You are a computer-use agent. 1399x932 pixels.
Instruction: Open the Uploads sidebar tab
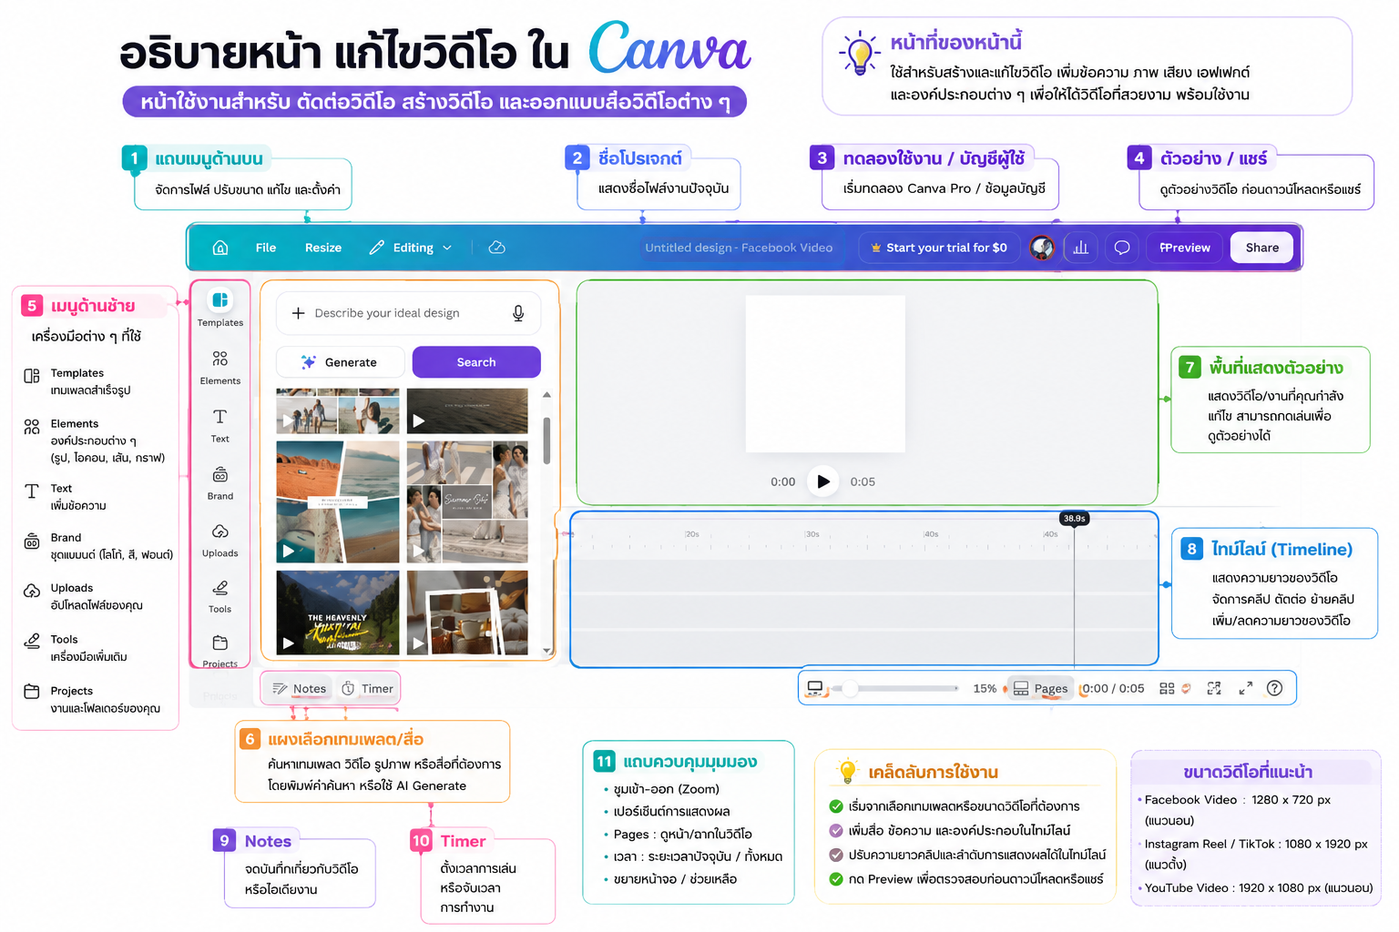(220, 540)
